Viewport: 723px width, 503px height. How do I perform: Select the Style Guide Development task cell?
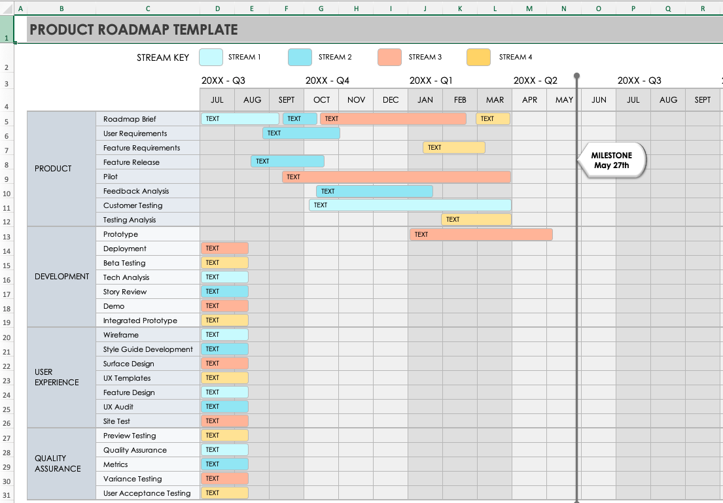click(148, 349)
